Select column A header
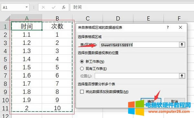194x118 pixels. [x=27, y=18]
